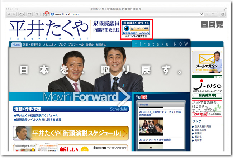Screen dimensions: 233x158
Task: Open the ブログ menu item
Action: point(62,45)
